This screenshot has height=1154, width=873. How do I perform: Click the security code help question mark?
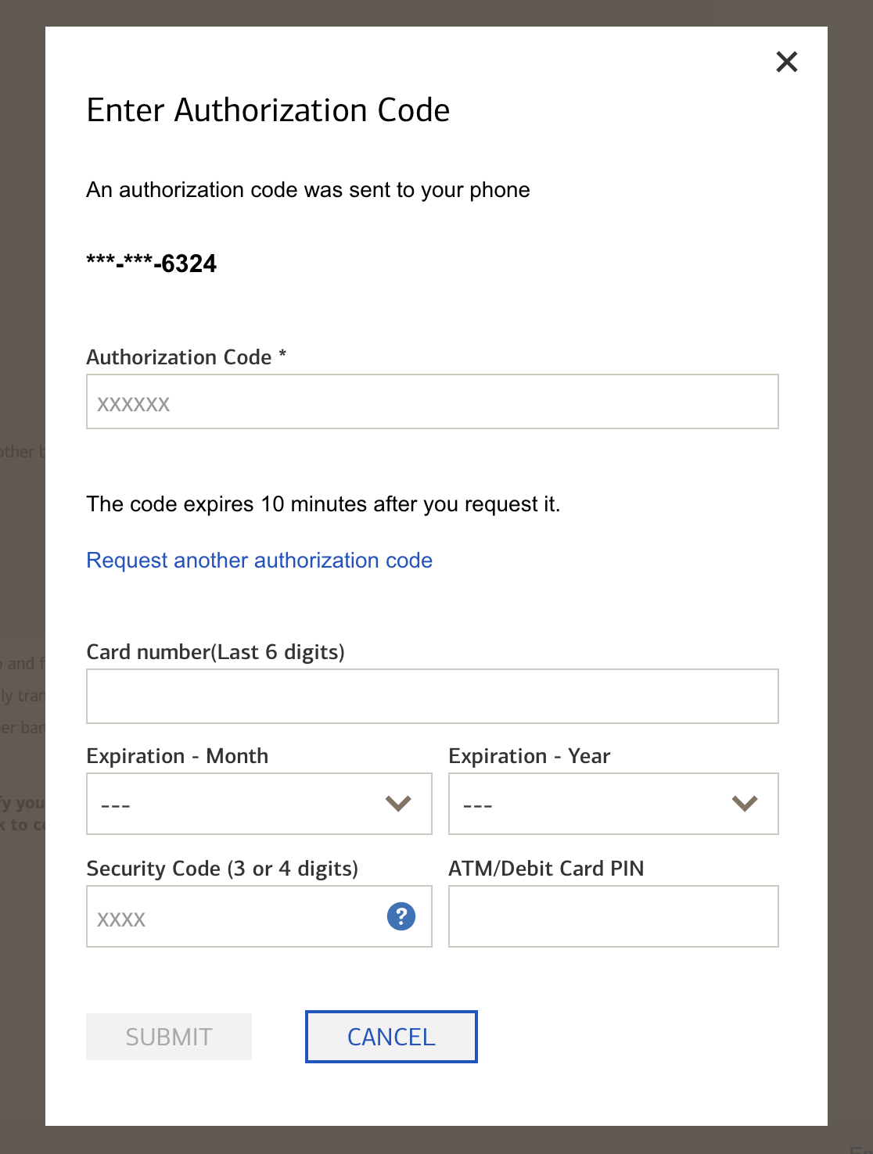click(401, 916)
